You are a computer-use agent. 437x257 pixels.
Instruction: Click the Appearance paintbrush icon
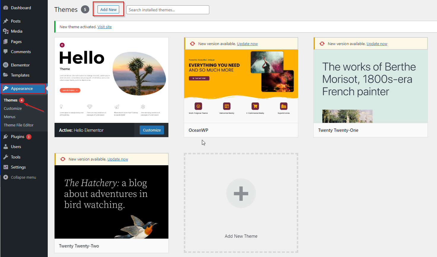coord(6,88)
